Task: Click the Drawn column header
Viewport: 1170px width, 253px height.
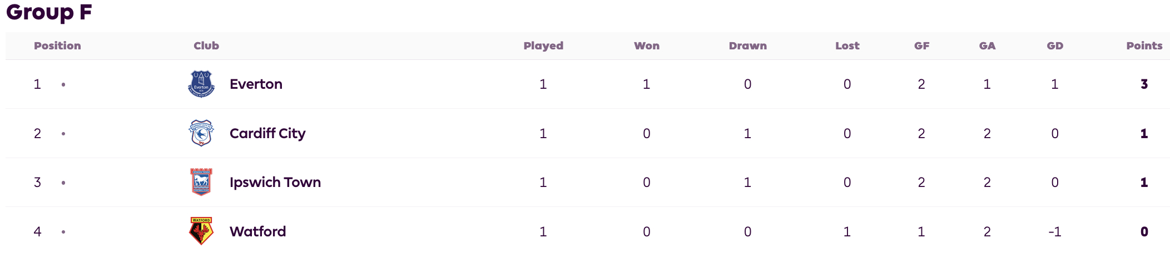Action: [x=748, y=45]
